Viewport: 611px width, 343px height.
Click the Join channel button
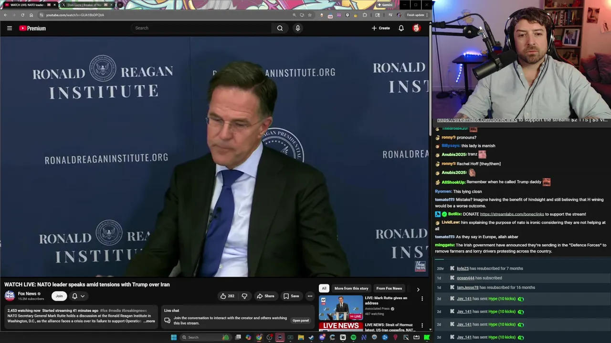[x=59, y=296]
